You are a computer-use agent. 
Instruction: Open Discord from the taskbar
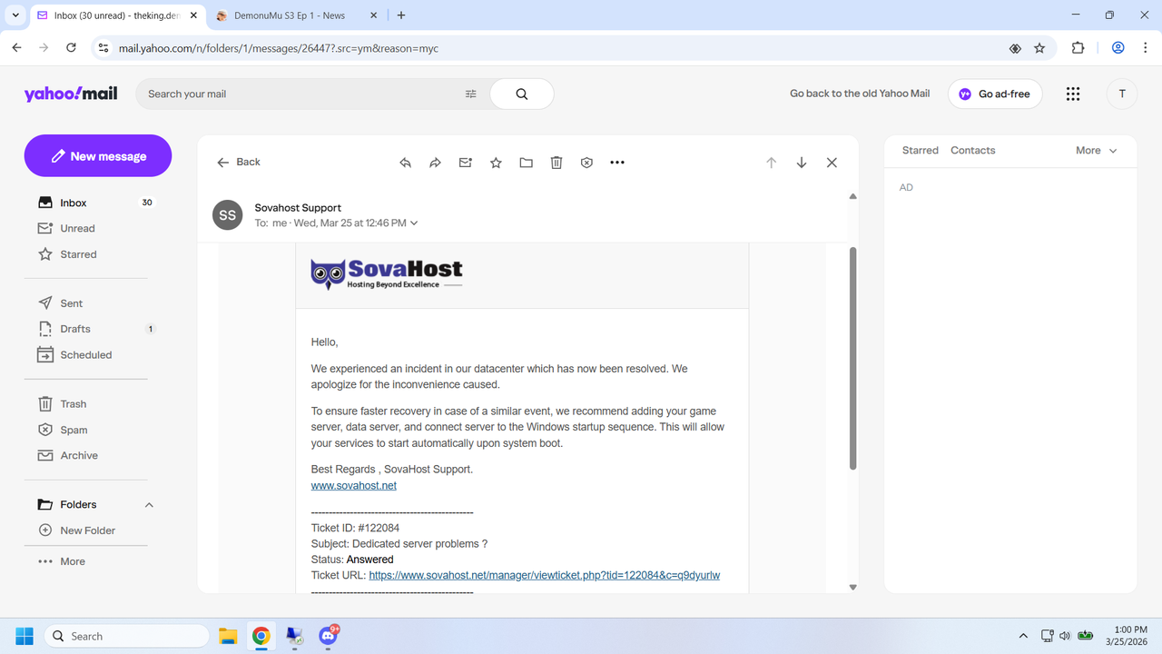[329, 636]
